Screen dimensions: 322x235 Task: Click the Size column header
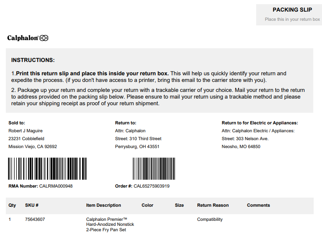click(x=179, y=205)
